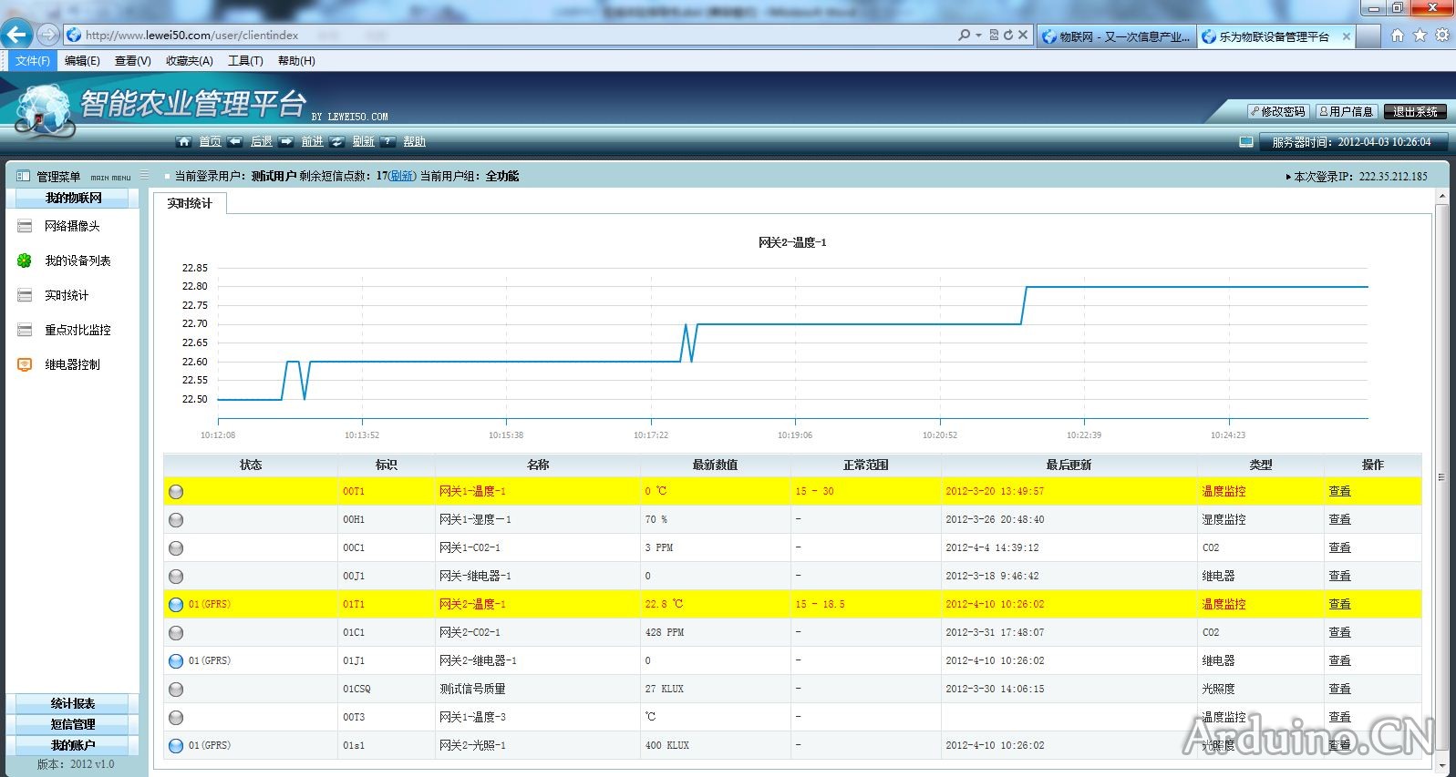Viewport: 1456px width, 777px height.
Task: Click the right arrow icon beside 前进
Action: [x=286, y=141]
